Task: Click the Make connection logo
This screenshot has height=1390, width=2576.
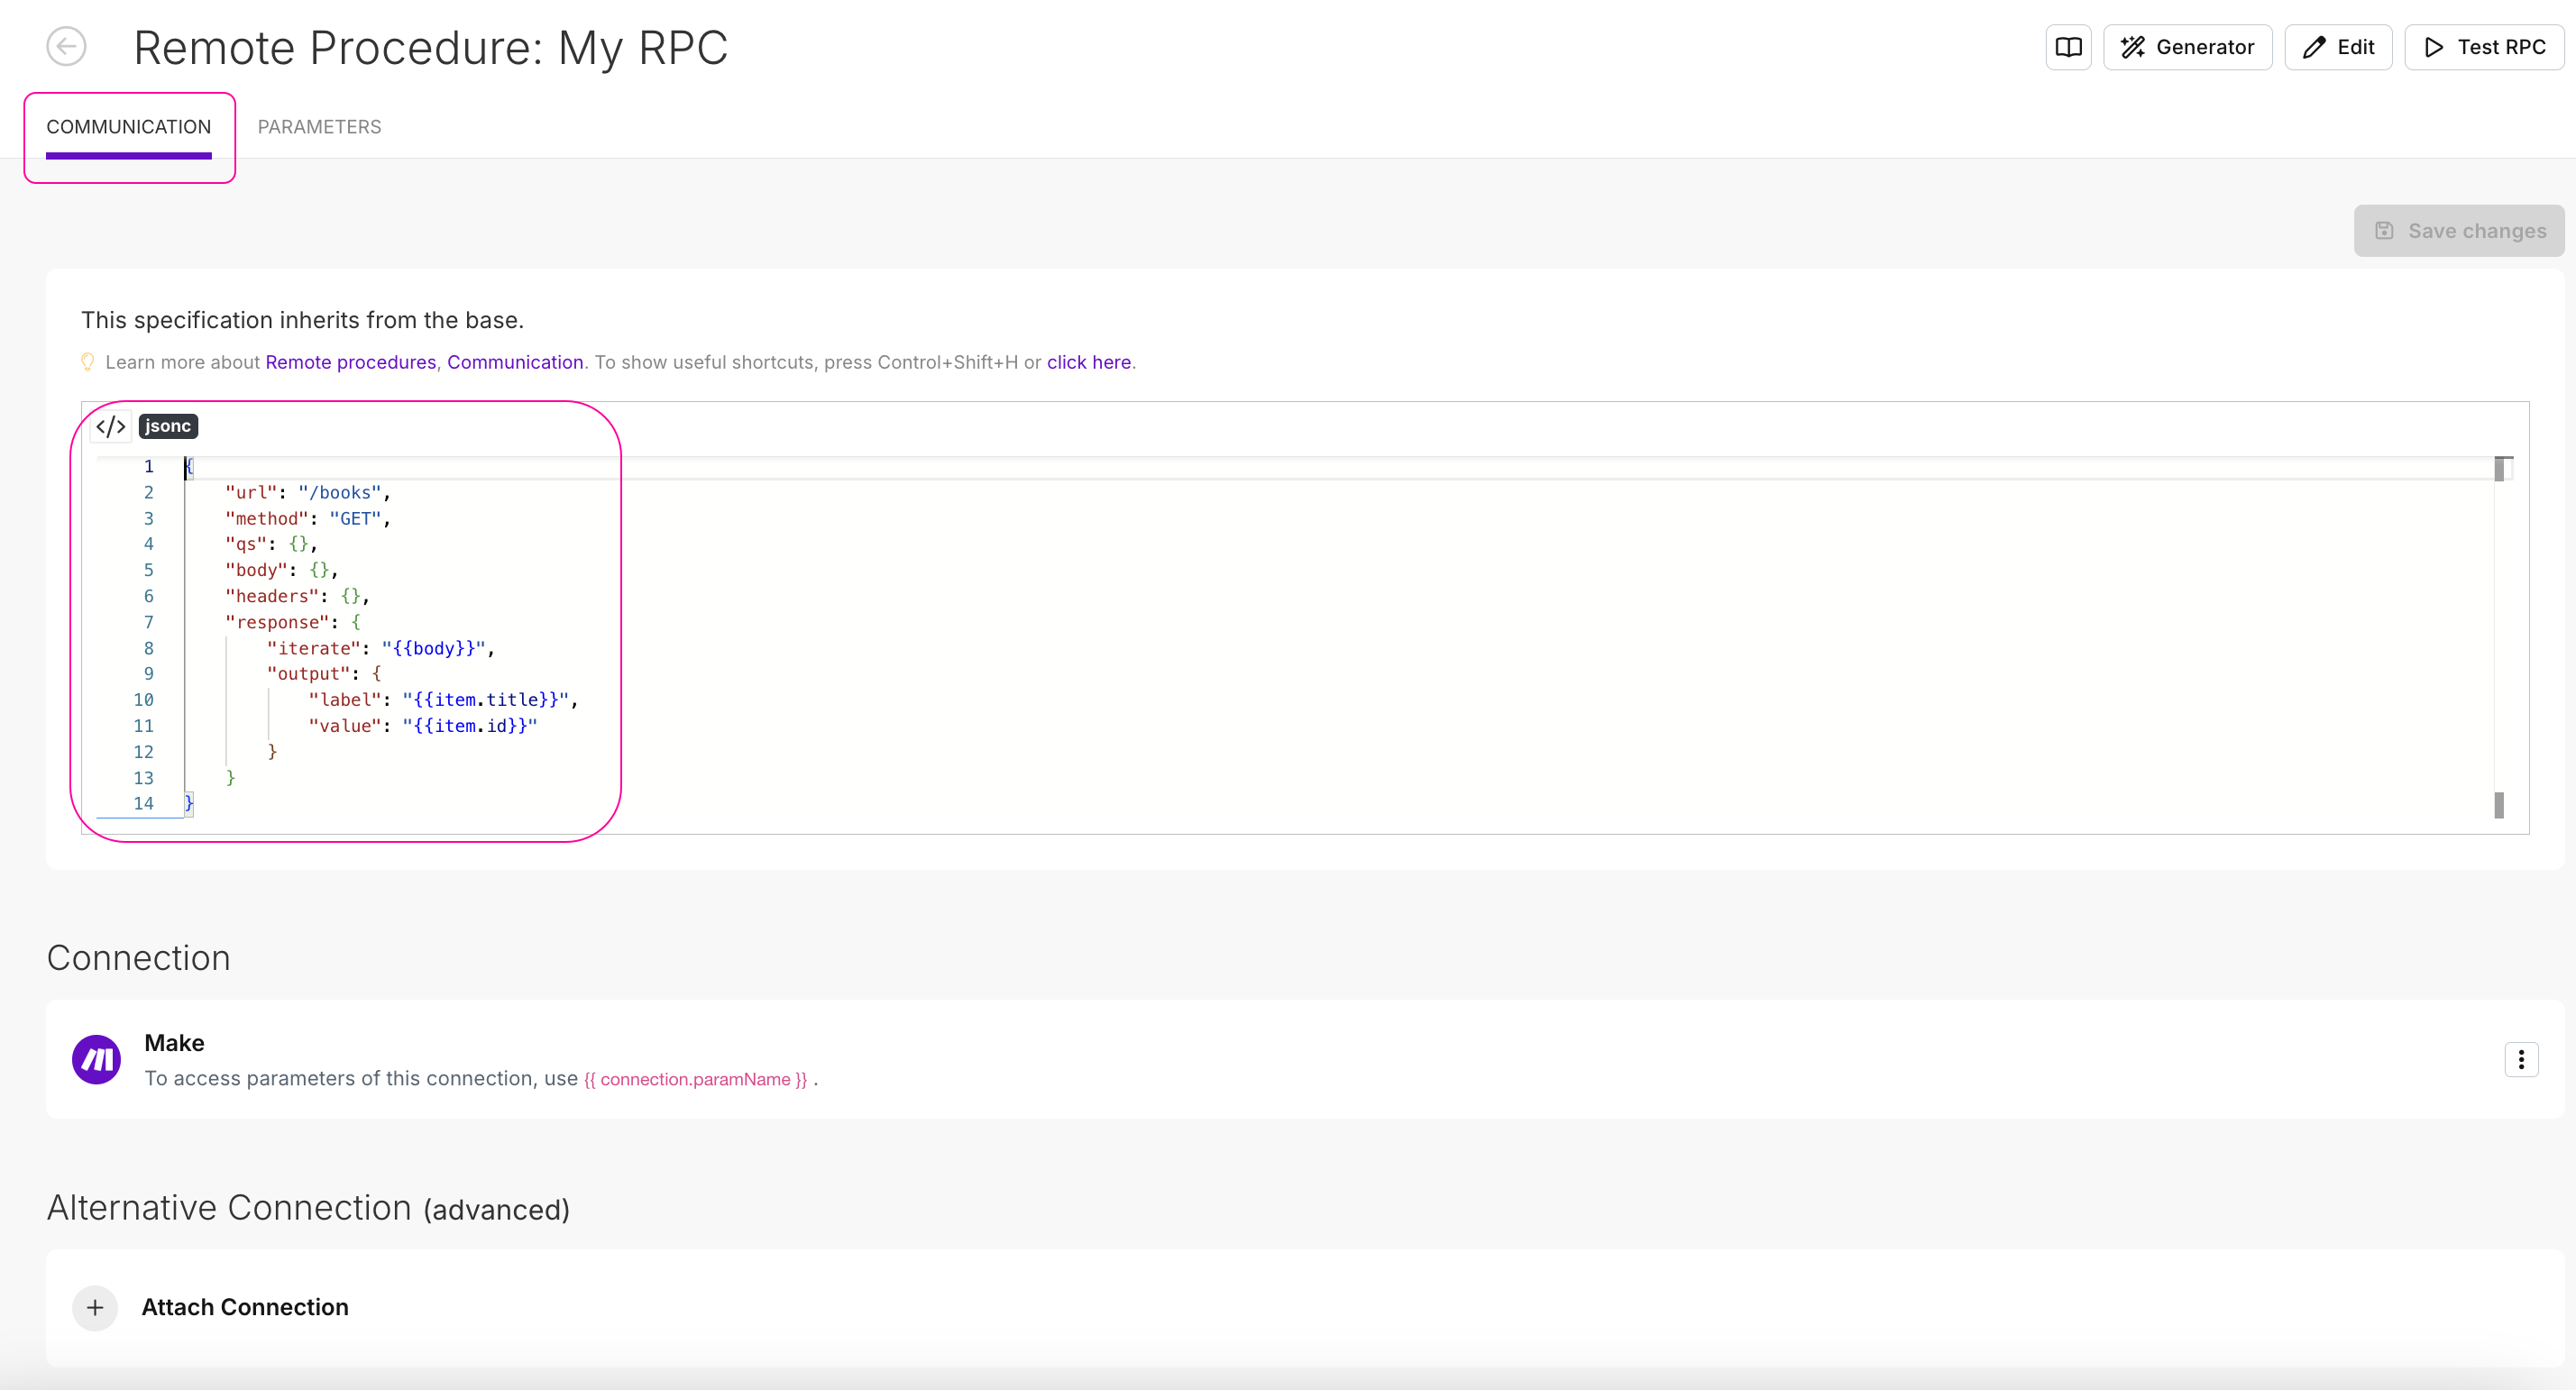Action: (97, 1059)
